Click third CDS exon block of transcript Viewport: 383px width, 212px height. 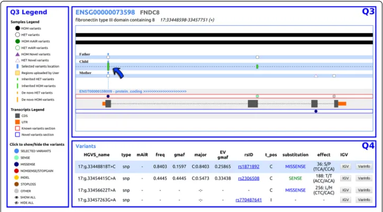[x=314, y=104]
